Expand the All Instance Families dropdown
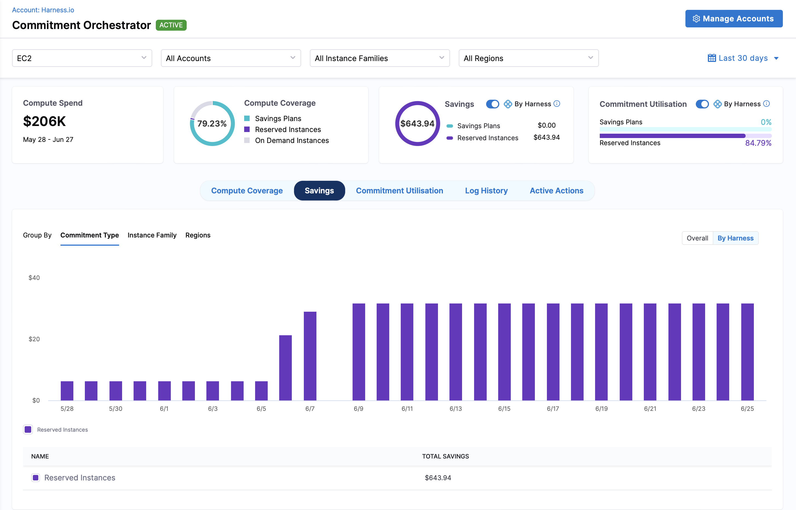Image resolution: width=796 pixels, height=510 pixels. 379,58
